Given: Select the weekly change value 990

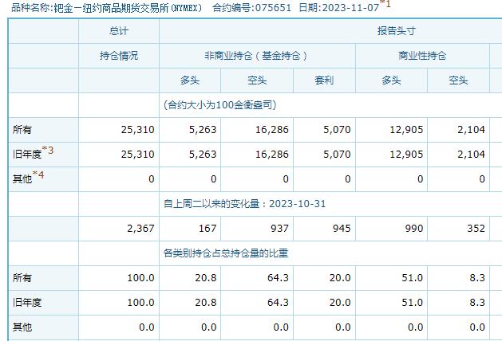Looking at the screenshot, I should 412,229.
